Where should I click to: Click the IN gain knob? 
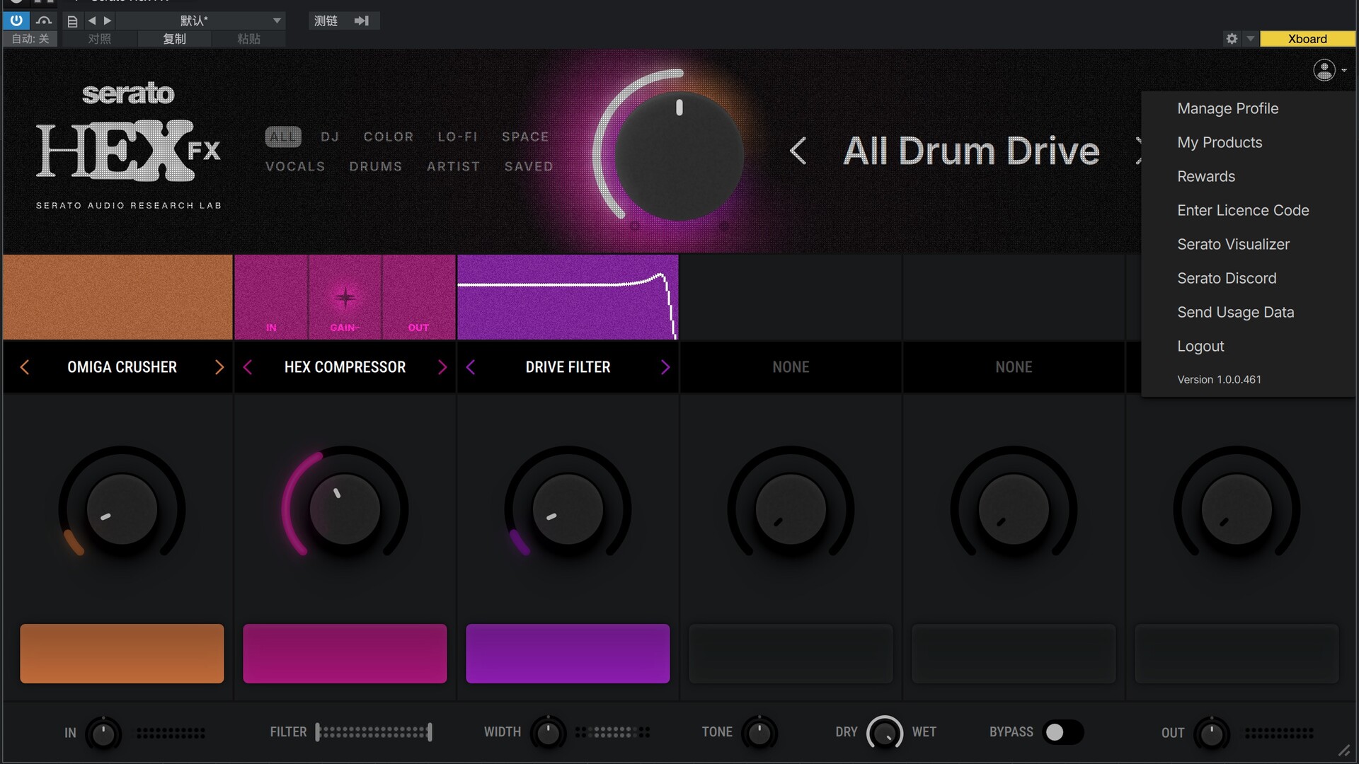[103, 734]
